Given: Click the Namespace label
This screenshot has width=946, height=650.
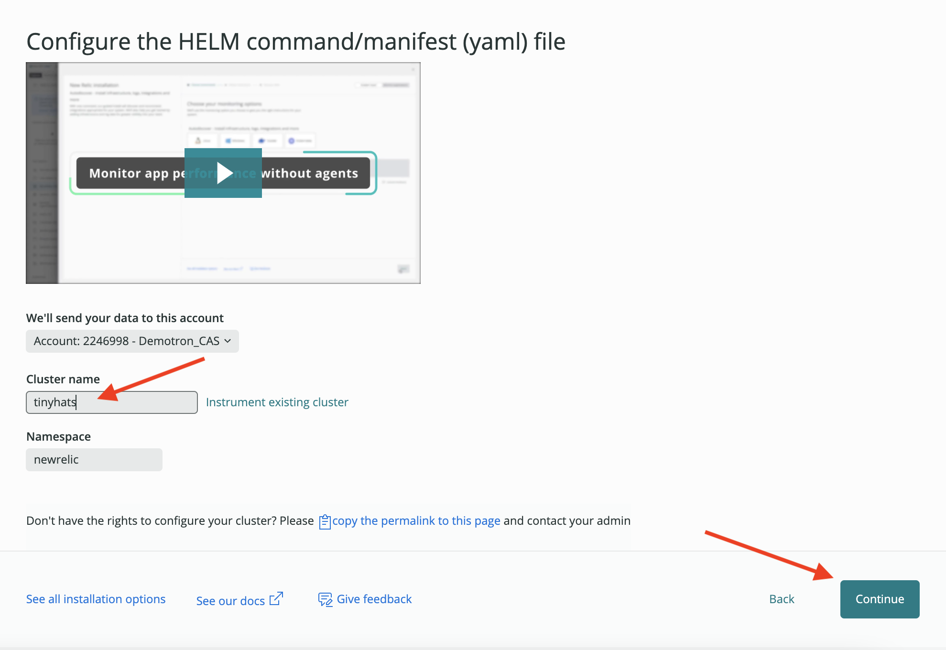Looking at the screenshot, I should (59, 437).
